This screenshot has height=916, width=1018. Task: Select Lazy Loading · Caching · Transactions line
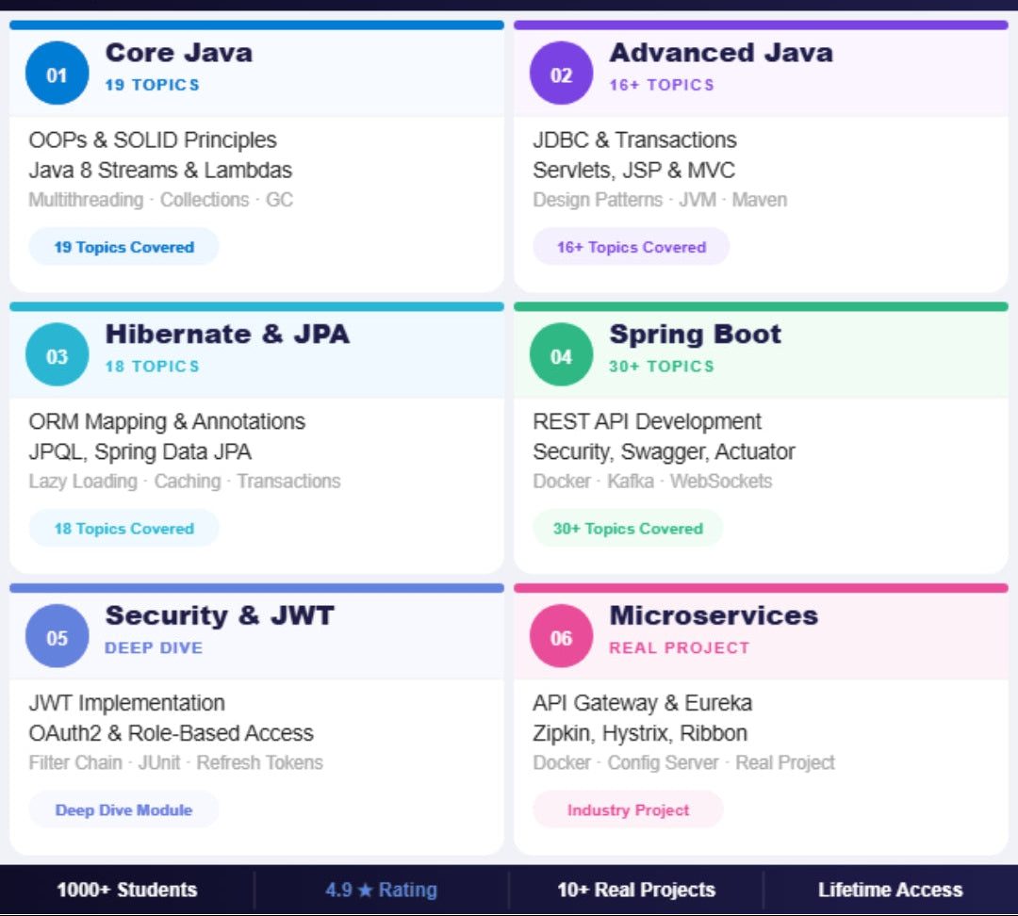pos(185,481)
